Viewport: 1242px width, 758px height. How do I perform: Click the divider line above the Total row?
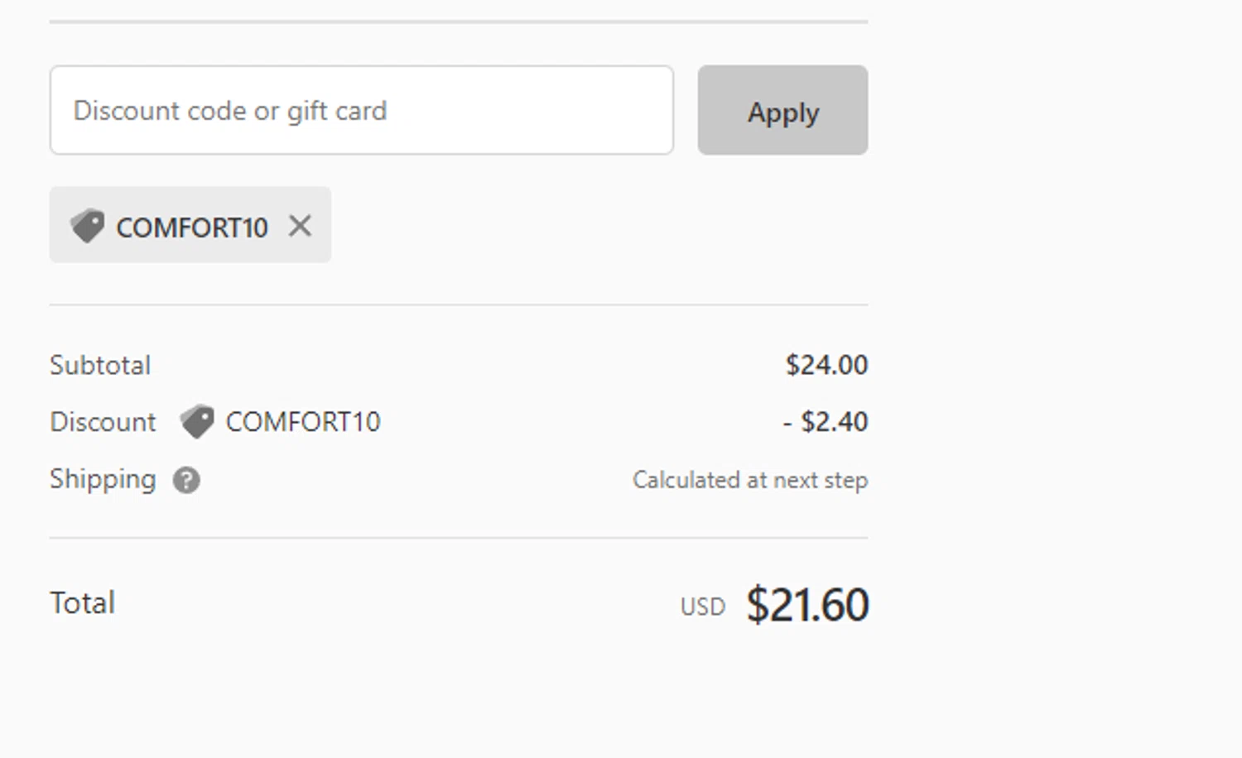(459, 538)
